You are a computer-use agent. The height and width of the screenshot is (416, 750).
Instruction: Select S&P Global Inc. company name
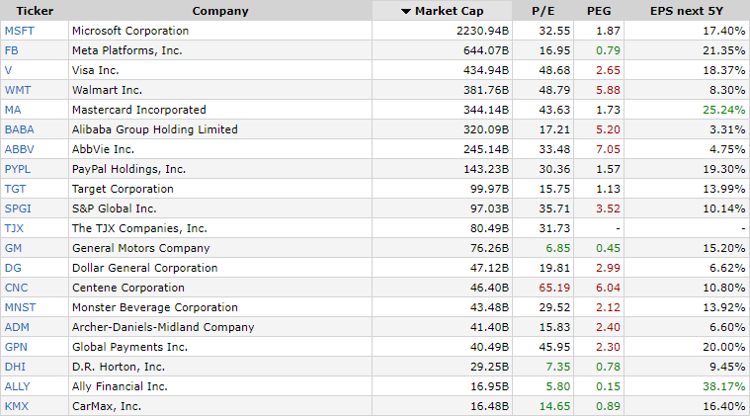point(114,208)
